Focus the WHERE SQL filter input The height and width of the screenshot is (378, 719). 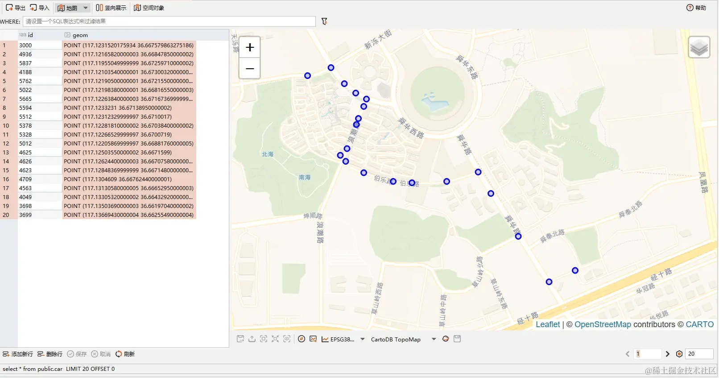pos(169,21)
